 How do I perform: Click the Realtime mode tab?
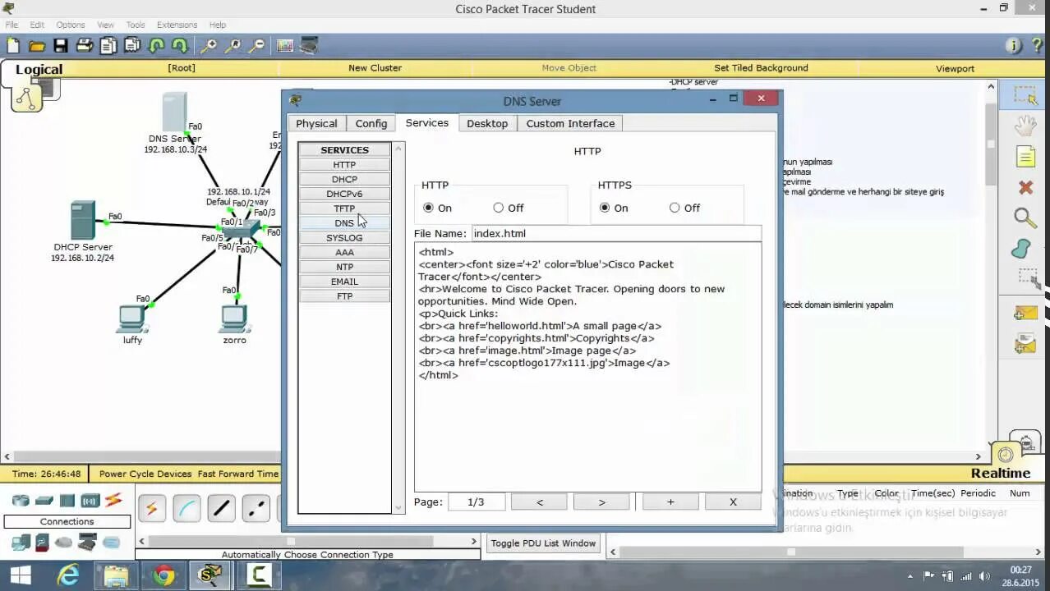[x=1000, y=474]
